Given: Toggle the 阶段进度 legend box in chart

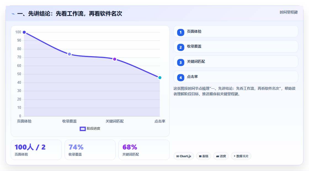Looking at the screenshot, I should click(82, 129).
